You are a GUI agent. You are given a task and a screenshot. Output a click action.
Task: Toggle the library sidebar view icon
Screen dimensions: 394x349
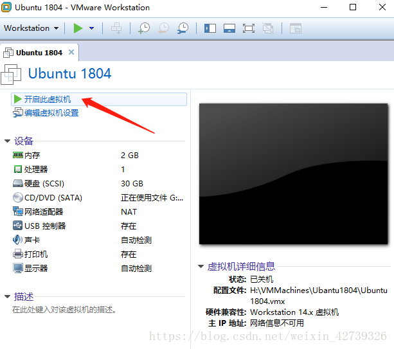210,28
